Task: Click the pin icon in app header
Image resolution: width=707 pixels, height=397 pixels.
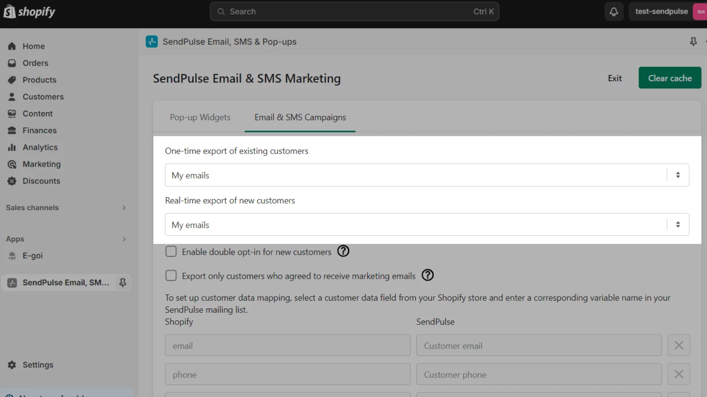Action: click(x=693, y=41)
